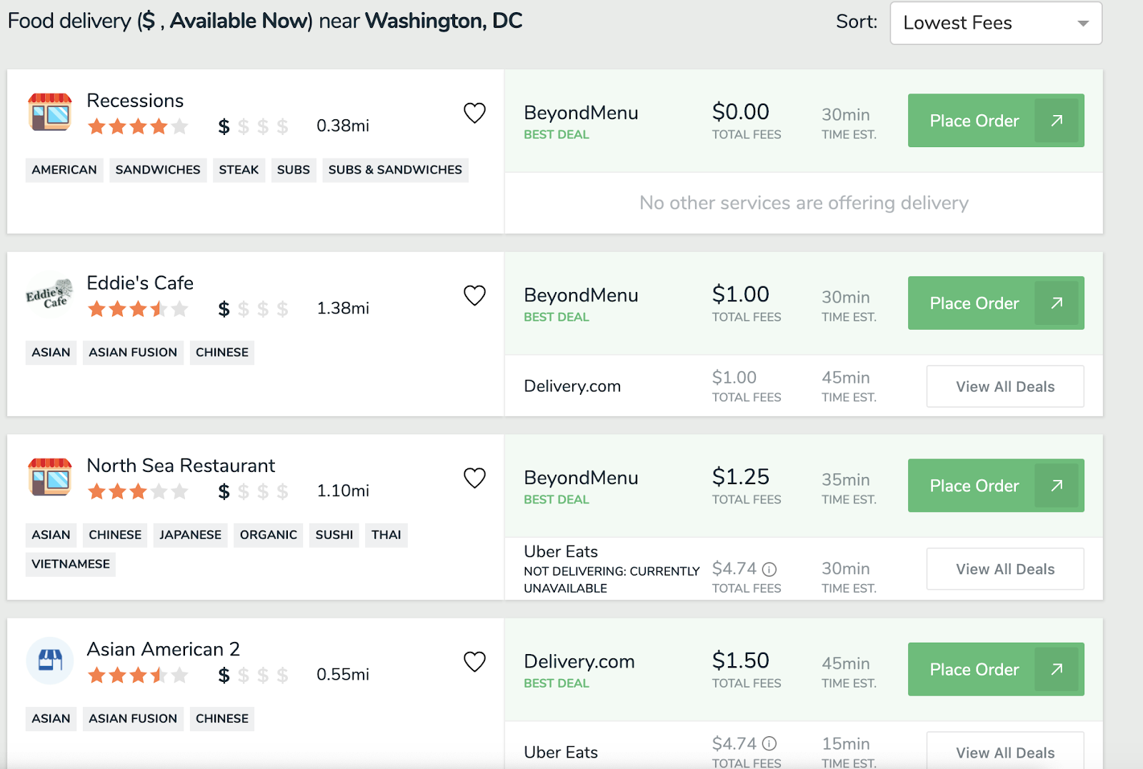Click the Eddie's Cafe logo thumbnail
The width and height of the screenshot is (1143, 769).
pyautogui.click(x=50, y=296)
